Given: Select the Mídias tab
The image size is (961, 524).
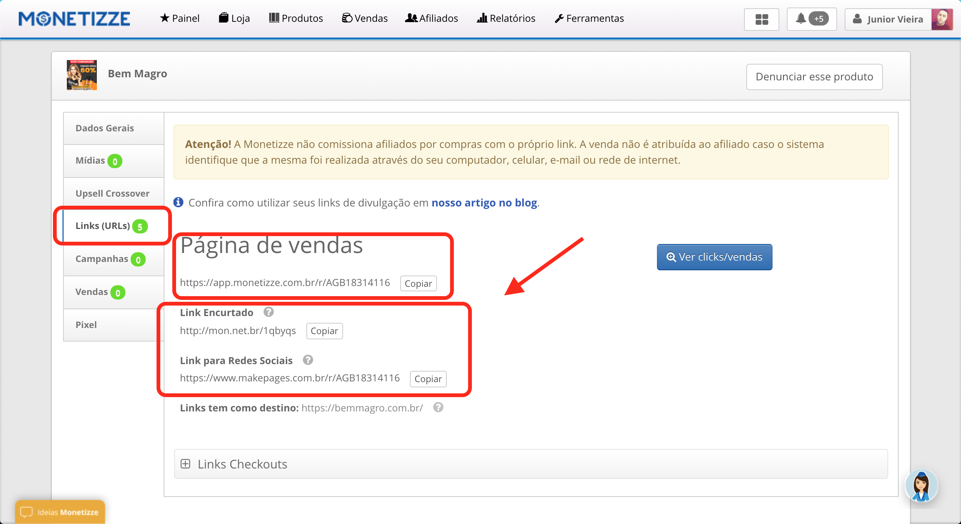Looking at the screenshot, I should pos(114,161).
